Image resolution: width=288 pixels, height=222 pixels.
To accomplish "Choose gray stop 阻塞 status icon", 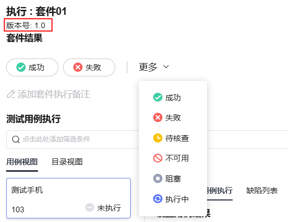I will (158, 178).
